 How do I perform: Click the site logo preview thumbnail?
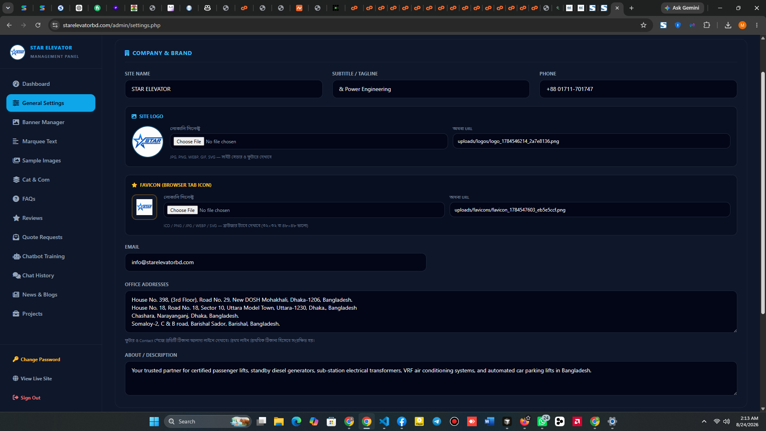click(148, 142)
